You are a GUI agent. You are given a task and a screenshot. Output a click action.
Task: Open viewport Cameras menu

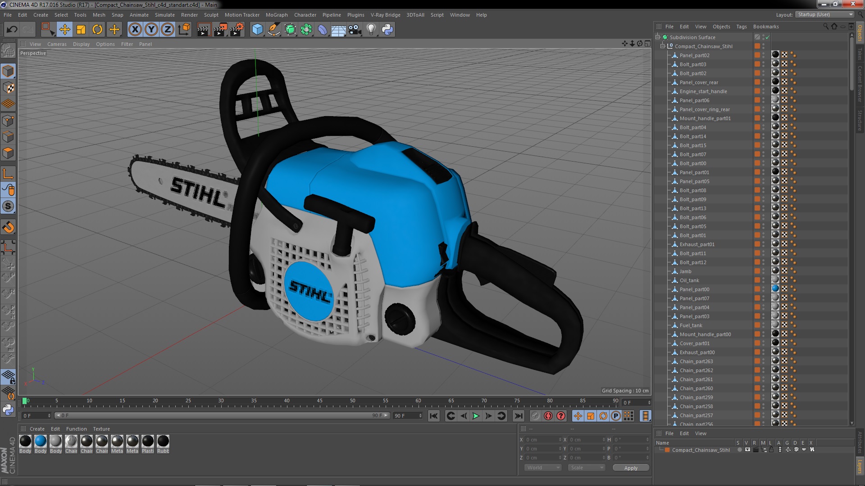tap(57, 44)
